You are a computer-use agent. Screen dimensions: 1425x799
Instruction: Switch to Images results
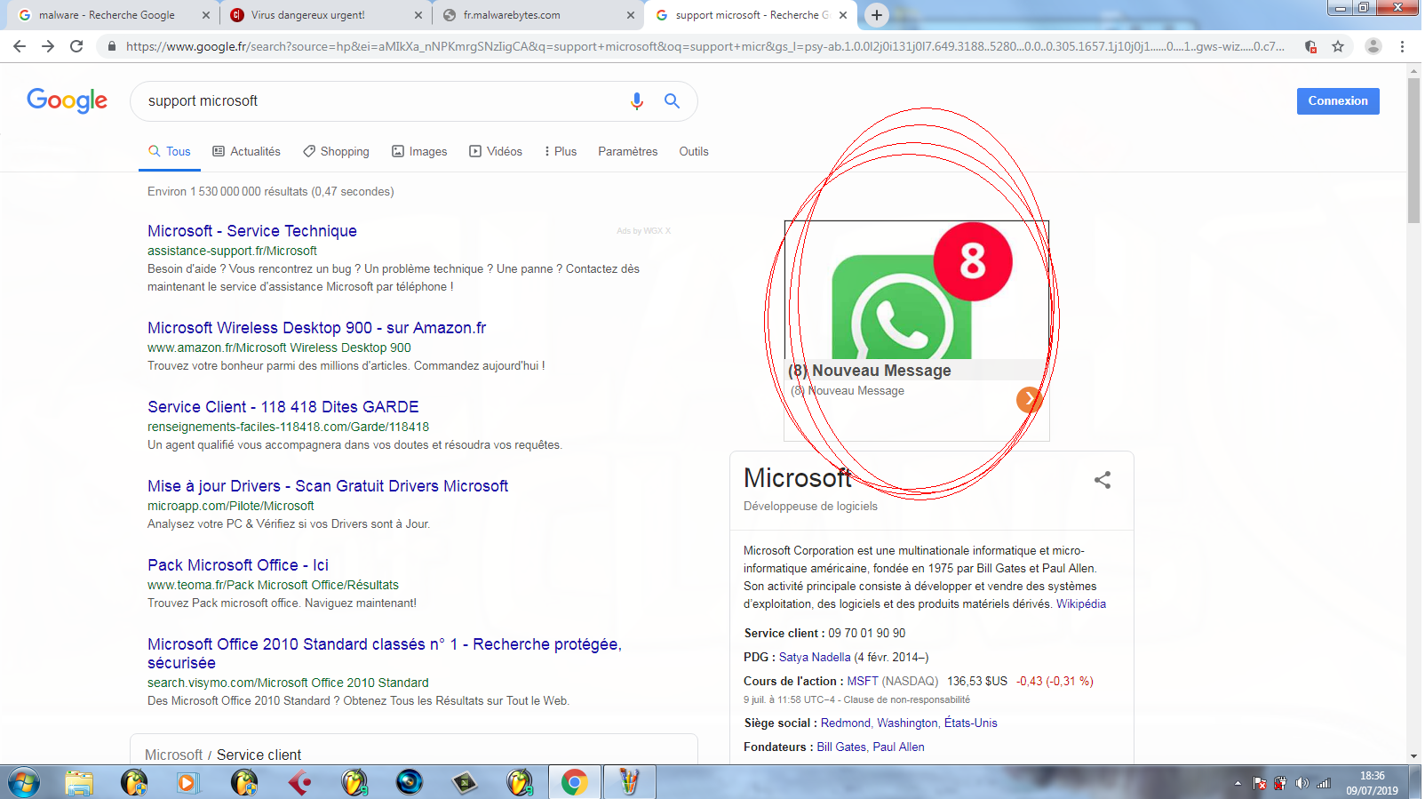click(419, 152)
